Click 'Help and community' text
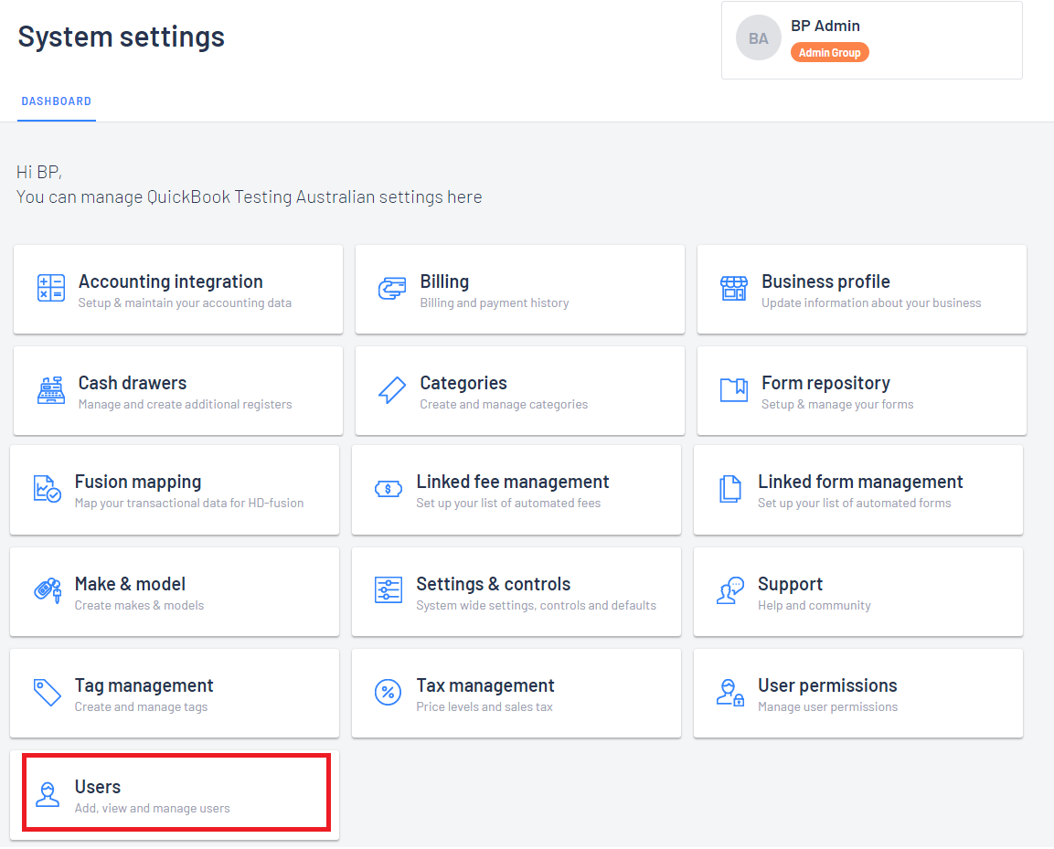 pos(814,606)
